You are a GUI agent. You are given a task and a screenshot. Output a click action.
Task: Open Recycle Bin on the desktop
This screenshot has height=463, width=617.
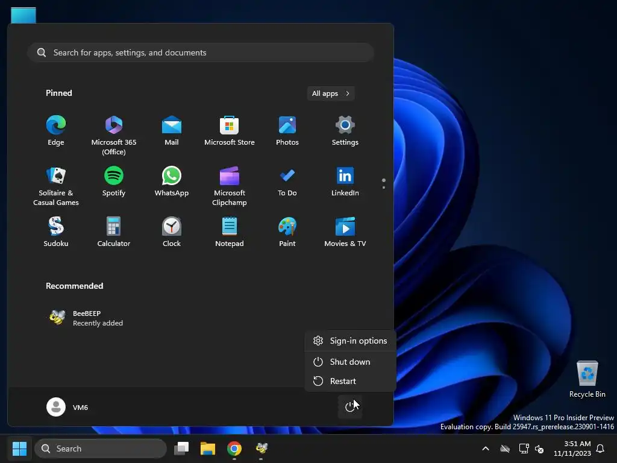coord(587,379)
